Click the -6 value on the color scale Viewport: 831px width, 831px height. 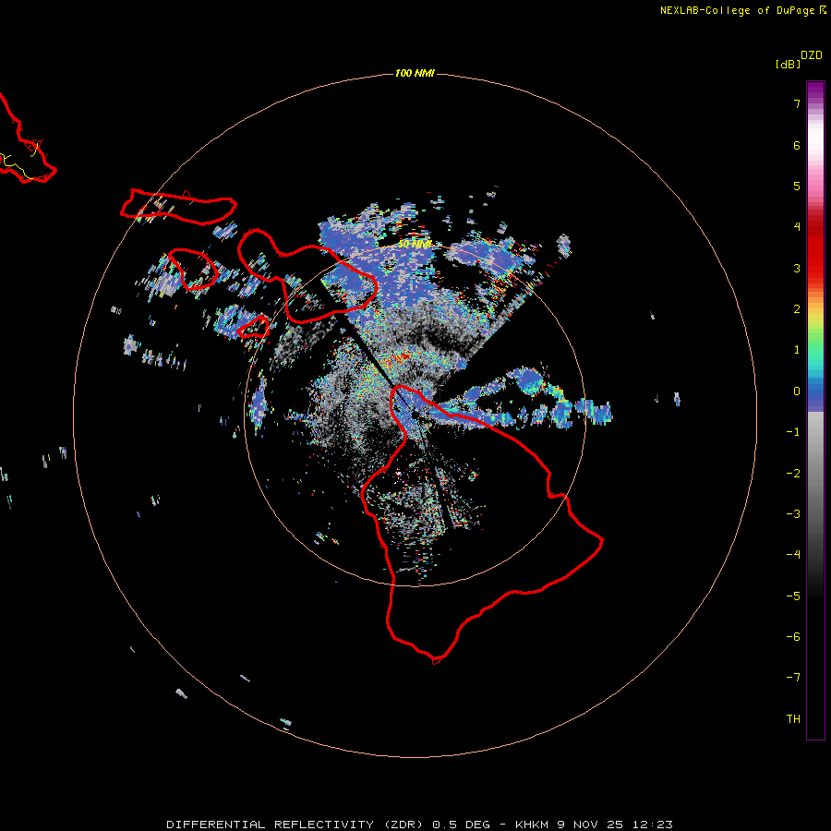coord(793,637)
